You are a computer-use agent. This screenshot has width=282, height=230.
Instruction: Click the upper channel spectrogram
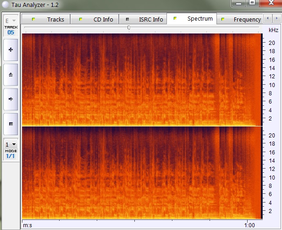[x=141, y=79]
